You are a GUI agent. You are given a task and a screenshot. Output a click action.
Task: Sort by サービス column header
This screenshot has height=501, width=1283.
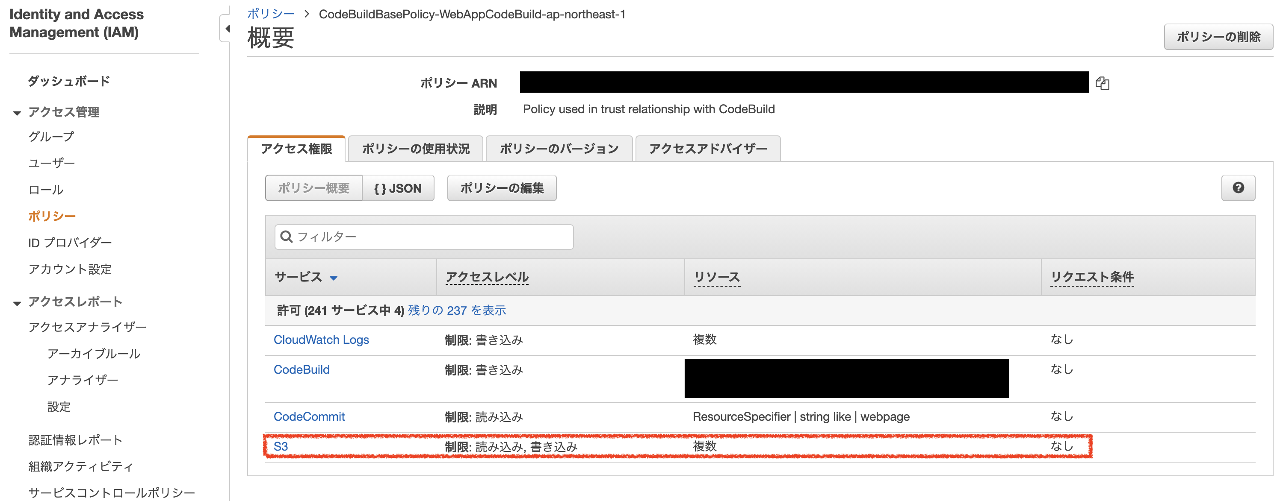[306, 277]
